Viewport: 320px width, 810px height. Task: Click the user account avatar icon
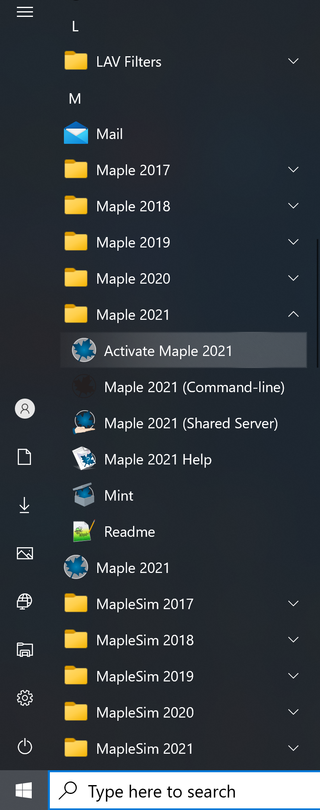pos(25,409)
